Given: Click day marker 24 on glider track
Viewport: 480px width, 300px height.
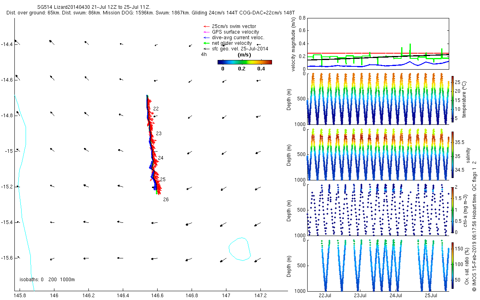Looking at the screenshot, I should tap(160, 158).
